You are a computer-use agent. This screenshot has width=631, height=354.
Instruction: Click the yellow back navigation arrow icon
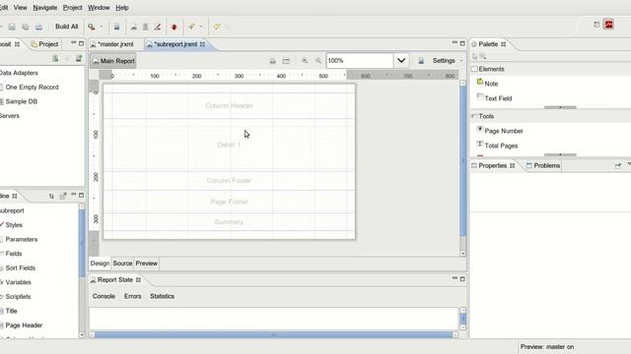(217, 27)
